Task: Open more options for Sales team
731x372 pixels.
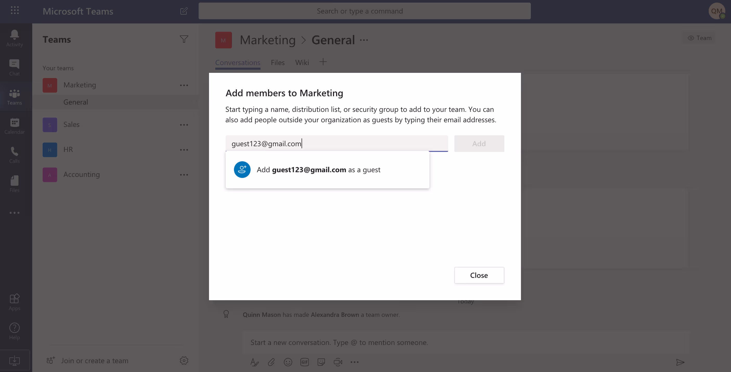Action: [x=184, y=125]
